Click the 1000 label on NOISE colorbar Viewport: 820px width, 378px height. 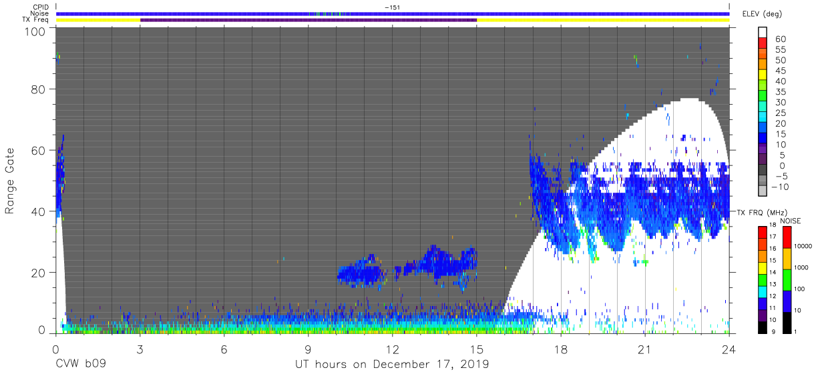[x=803, y=267]
